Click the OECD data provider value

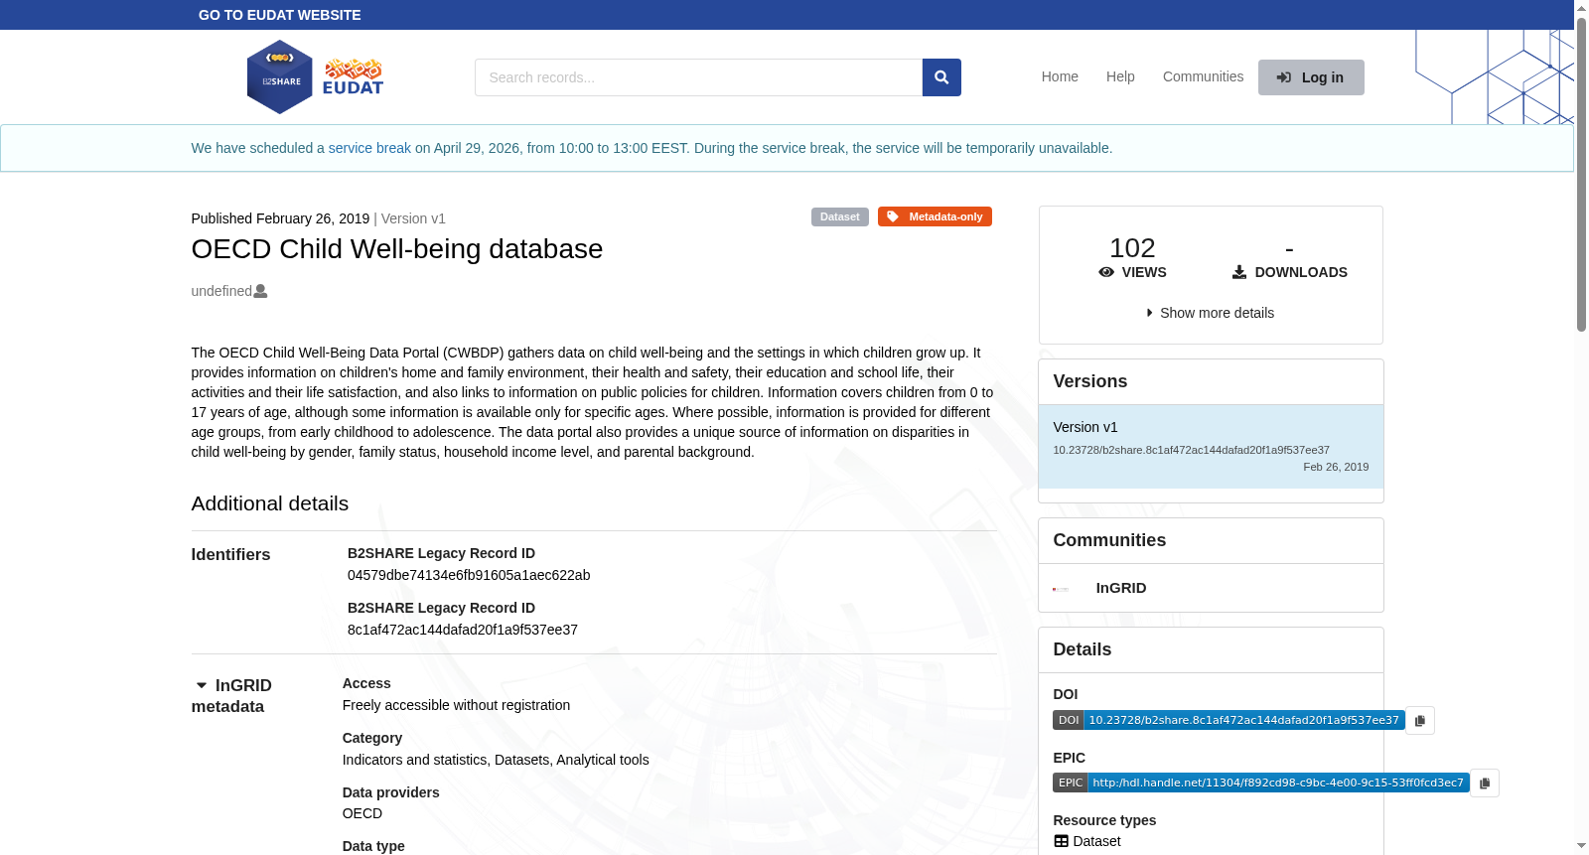pos(362,813)
